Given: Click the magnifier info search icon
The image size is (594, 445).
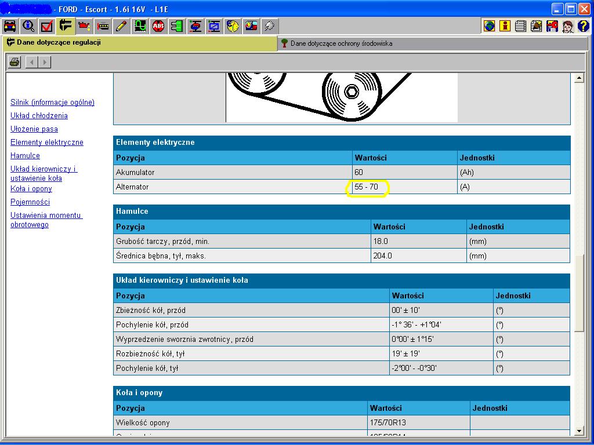Looking at the screenshot, I should tap(28, 26).
